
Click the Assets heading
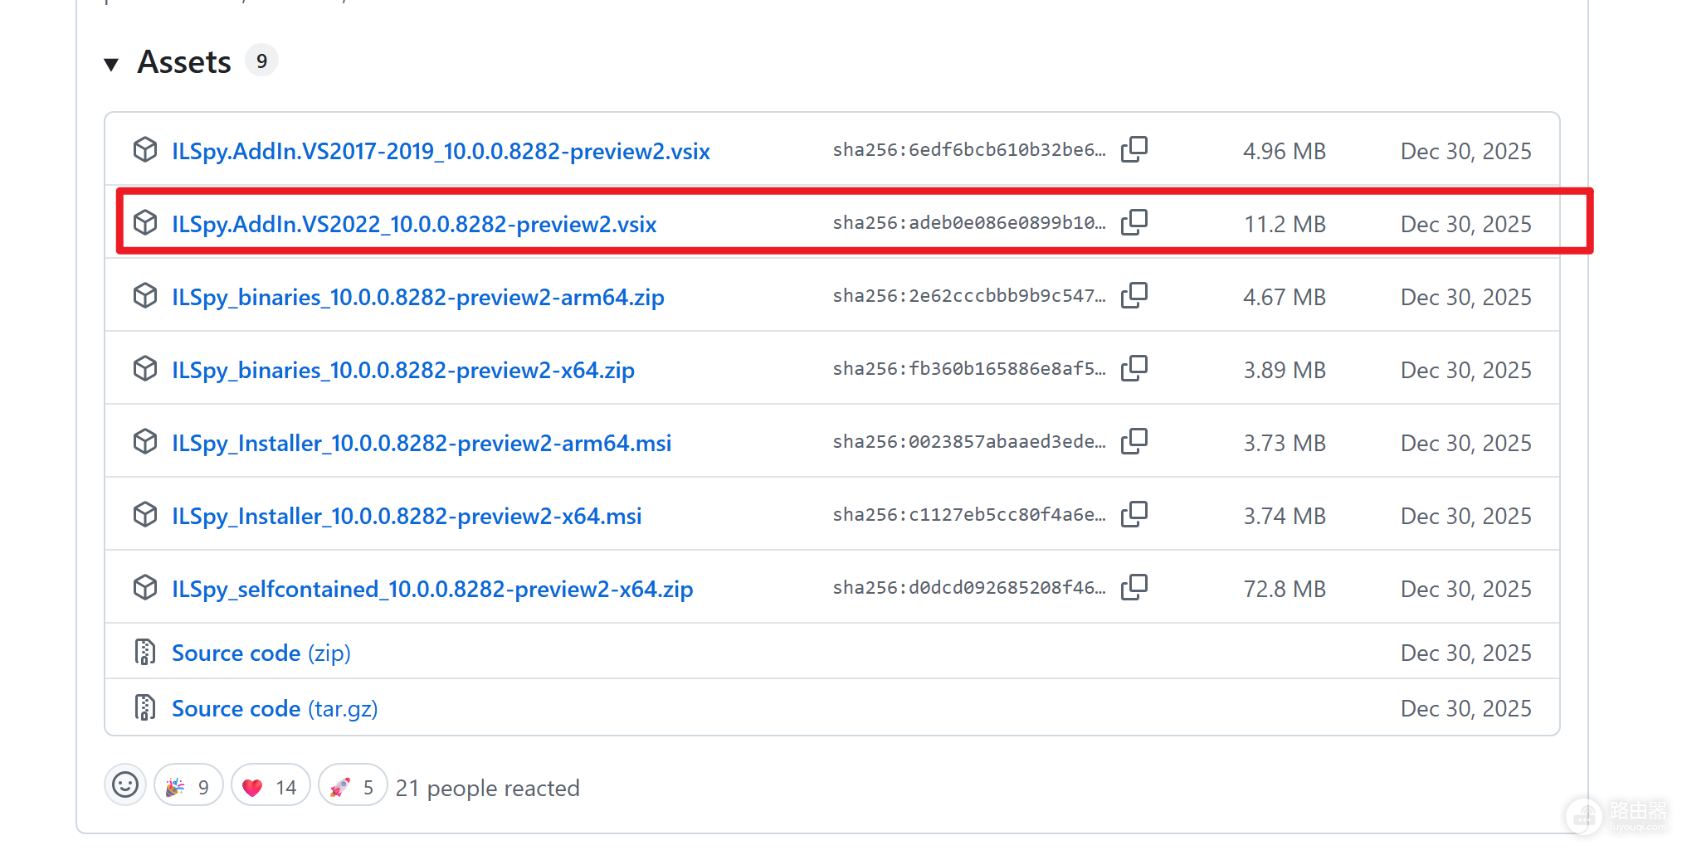click(184, 62)
